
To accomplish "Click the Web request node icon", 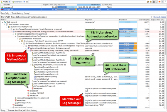I will (x=5, y=22).
